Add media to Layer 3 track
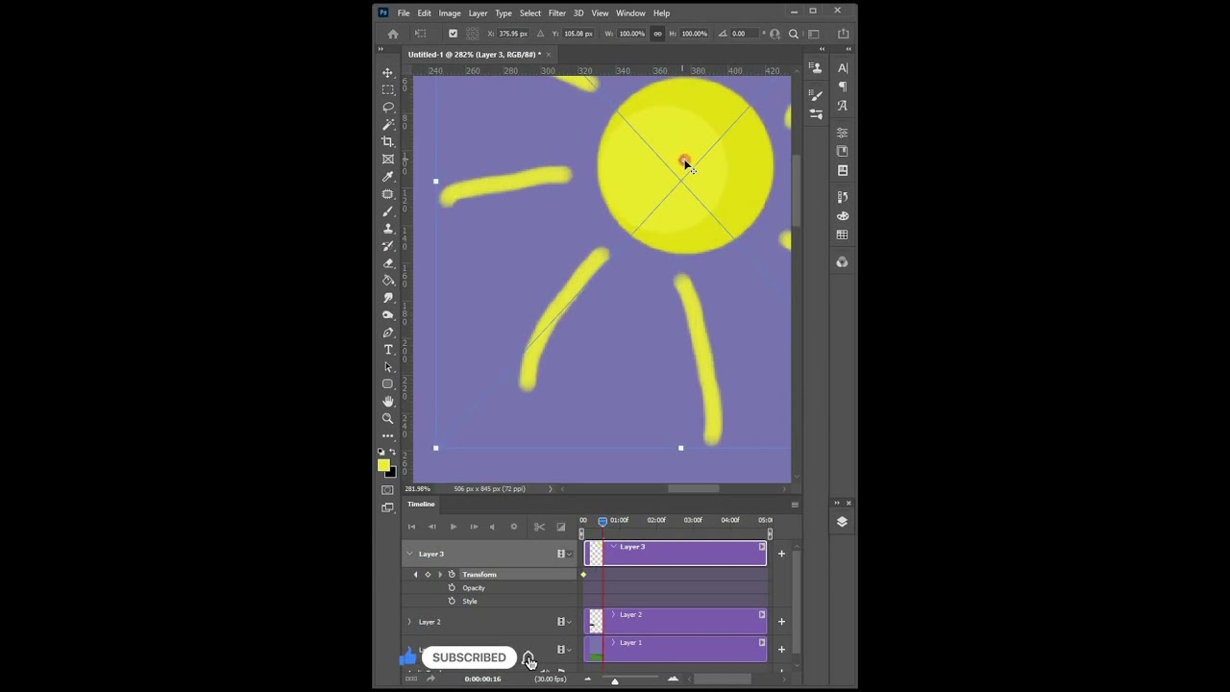Image resolution: width=1230 pixels, height=692 pixels. (781, 554)
